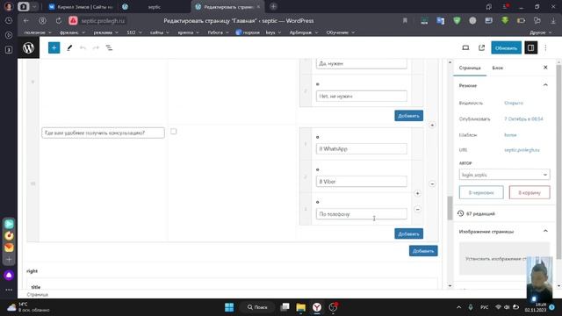Go back using the browser arrow

tap(25, 21)
